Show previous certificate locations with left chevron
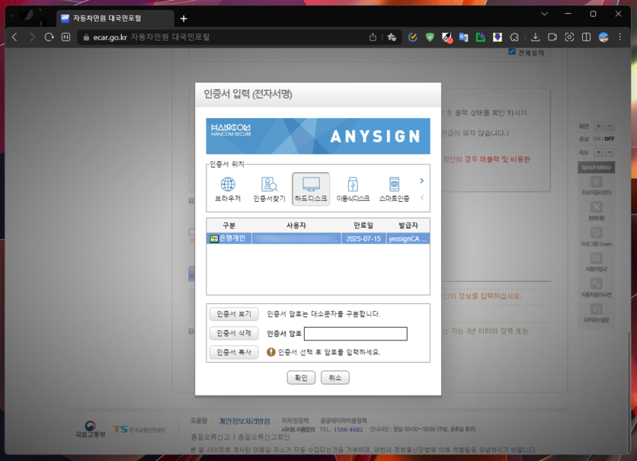This screenshot has height=461, width=637. click(x=422, y=198)
